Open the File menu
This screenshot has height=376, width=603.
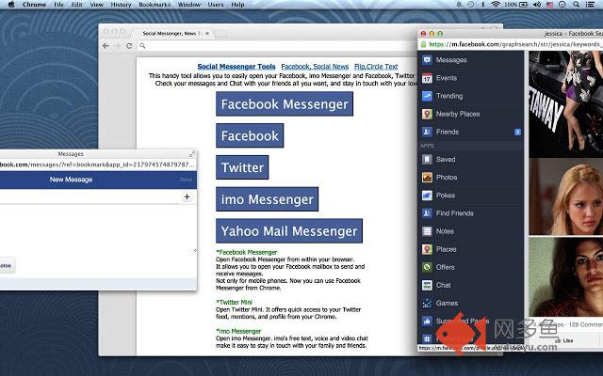[x=58, y=5]
